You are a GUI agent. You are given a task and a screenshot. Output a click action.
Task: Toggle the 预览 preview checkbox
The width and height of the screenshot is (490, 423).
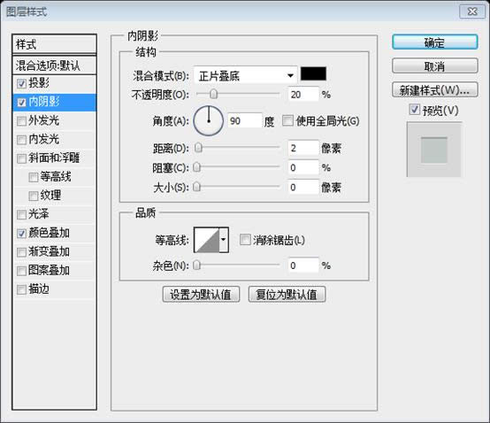(x=414, y=110)
